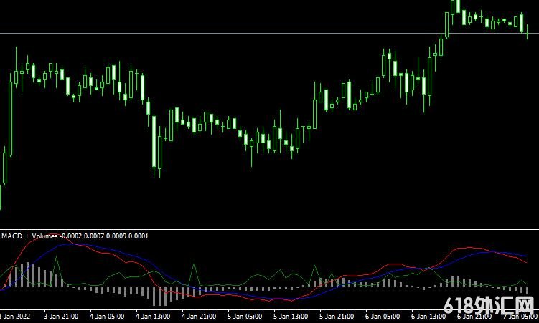Image resolution: width=539 pixels, height=323 pixels.
Task: Click the "6 Jan 13:00" time label
Action: [x=428, y=316]
